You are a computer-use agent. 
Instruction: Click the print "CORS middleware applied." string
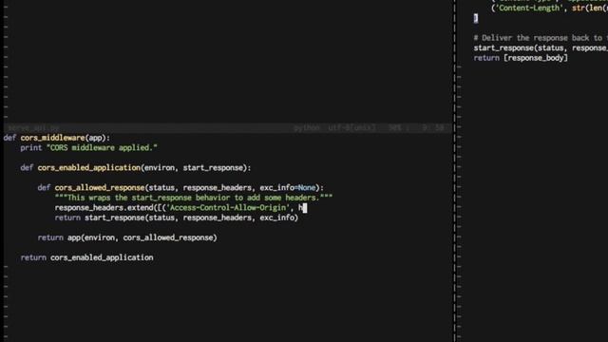coord(102,148)
